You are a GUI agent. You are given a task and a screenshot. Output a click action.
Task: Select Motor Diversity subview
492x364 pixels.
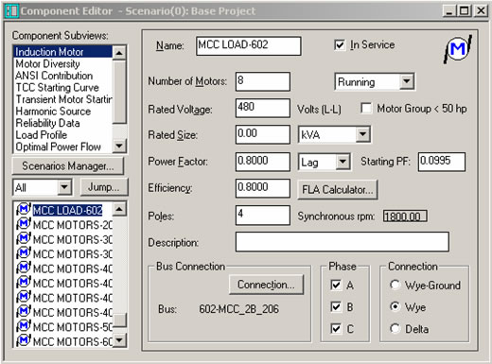point(62,63)
